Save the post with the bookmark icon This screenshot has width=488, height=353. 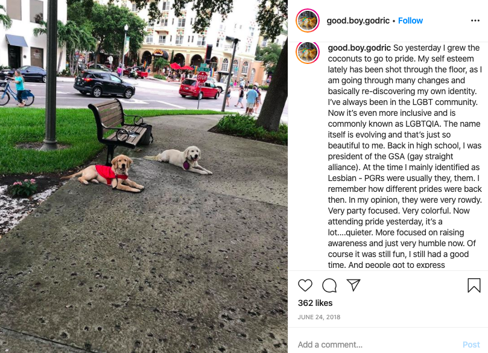tap(474, 285)
